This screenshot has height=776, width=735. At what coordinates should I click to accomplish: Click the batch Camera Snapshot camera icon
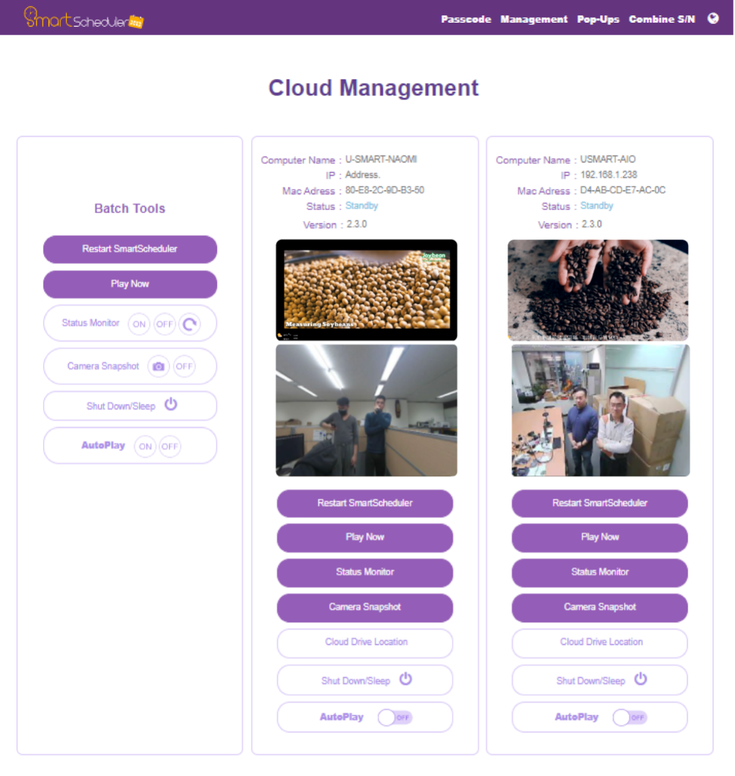158,366
